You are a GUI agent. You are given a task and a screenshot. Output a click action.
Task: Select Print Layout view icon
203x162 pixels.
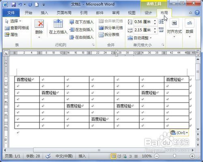click(x=113, y=156)
